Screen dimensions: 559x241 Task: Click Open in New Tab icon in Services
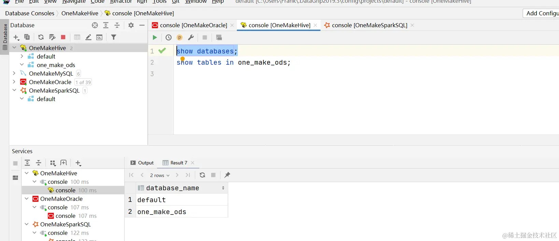pos(63,163)
